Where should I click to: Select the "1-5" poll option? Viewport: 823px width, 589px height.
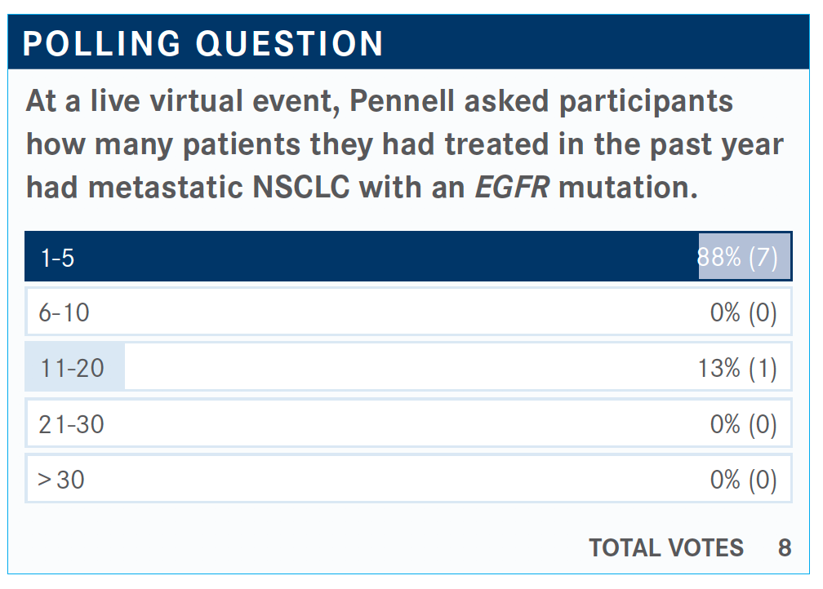57,258
